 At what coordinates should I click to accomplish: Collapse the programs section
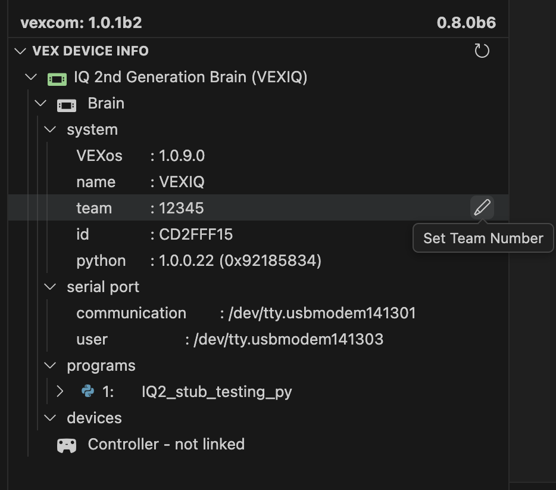coord(50,365)
